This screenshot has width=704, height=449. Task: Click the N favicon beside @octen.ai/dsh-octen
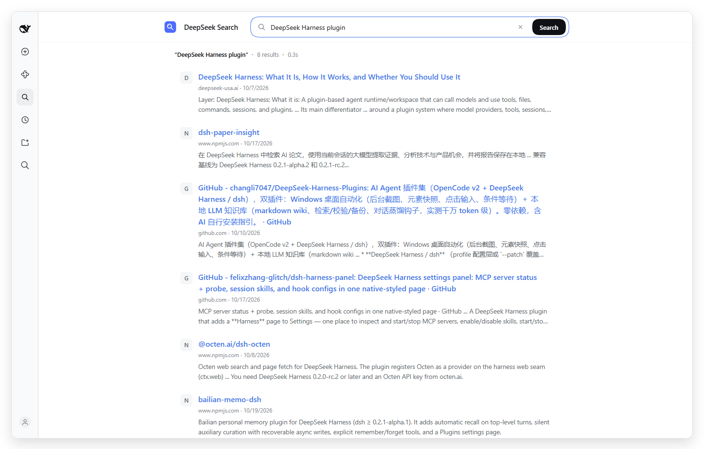pos(186,345)
